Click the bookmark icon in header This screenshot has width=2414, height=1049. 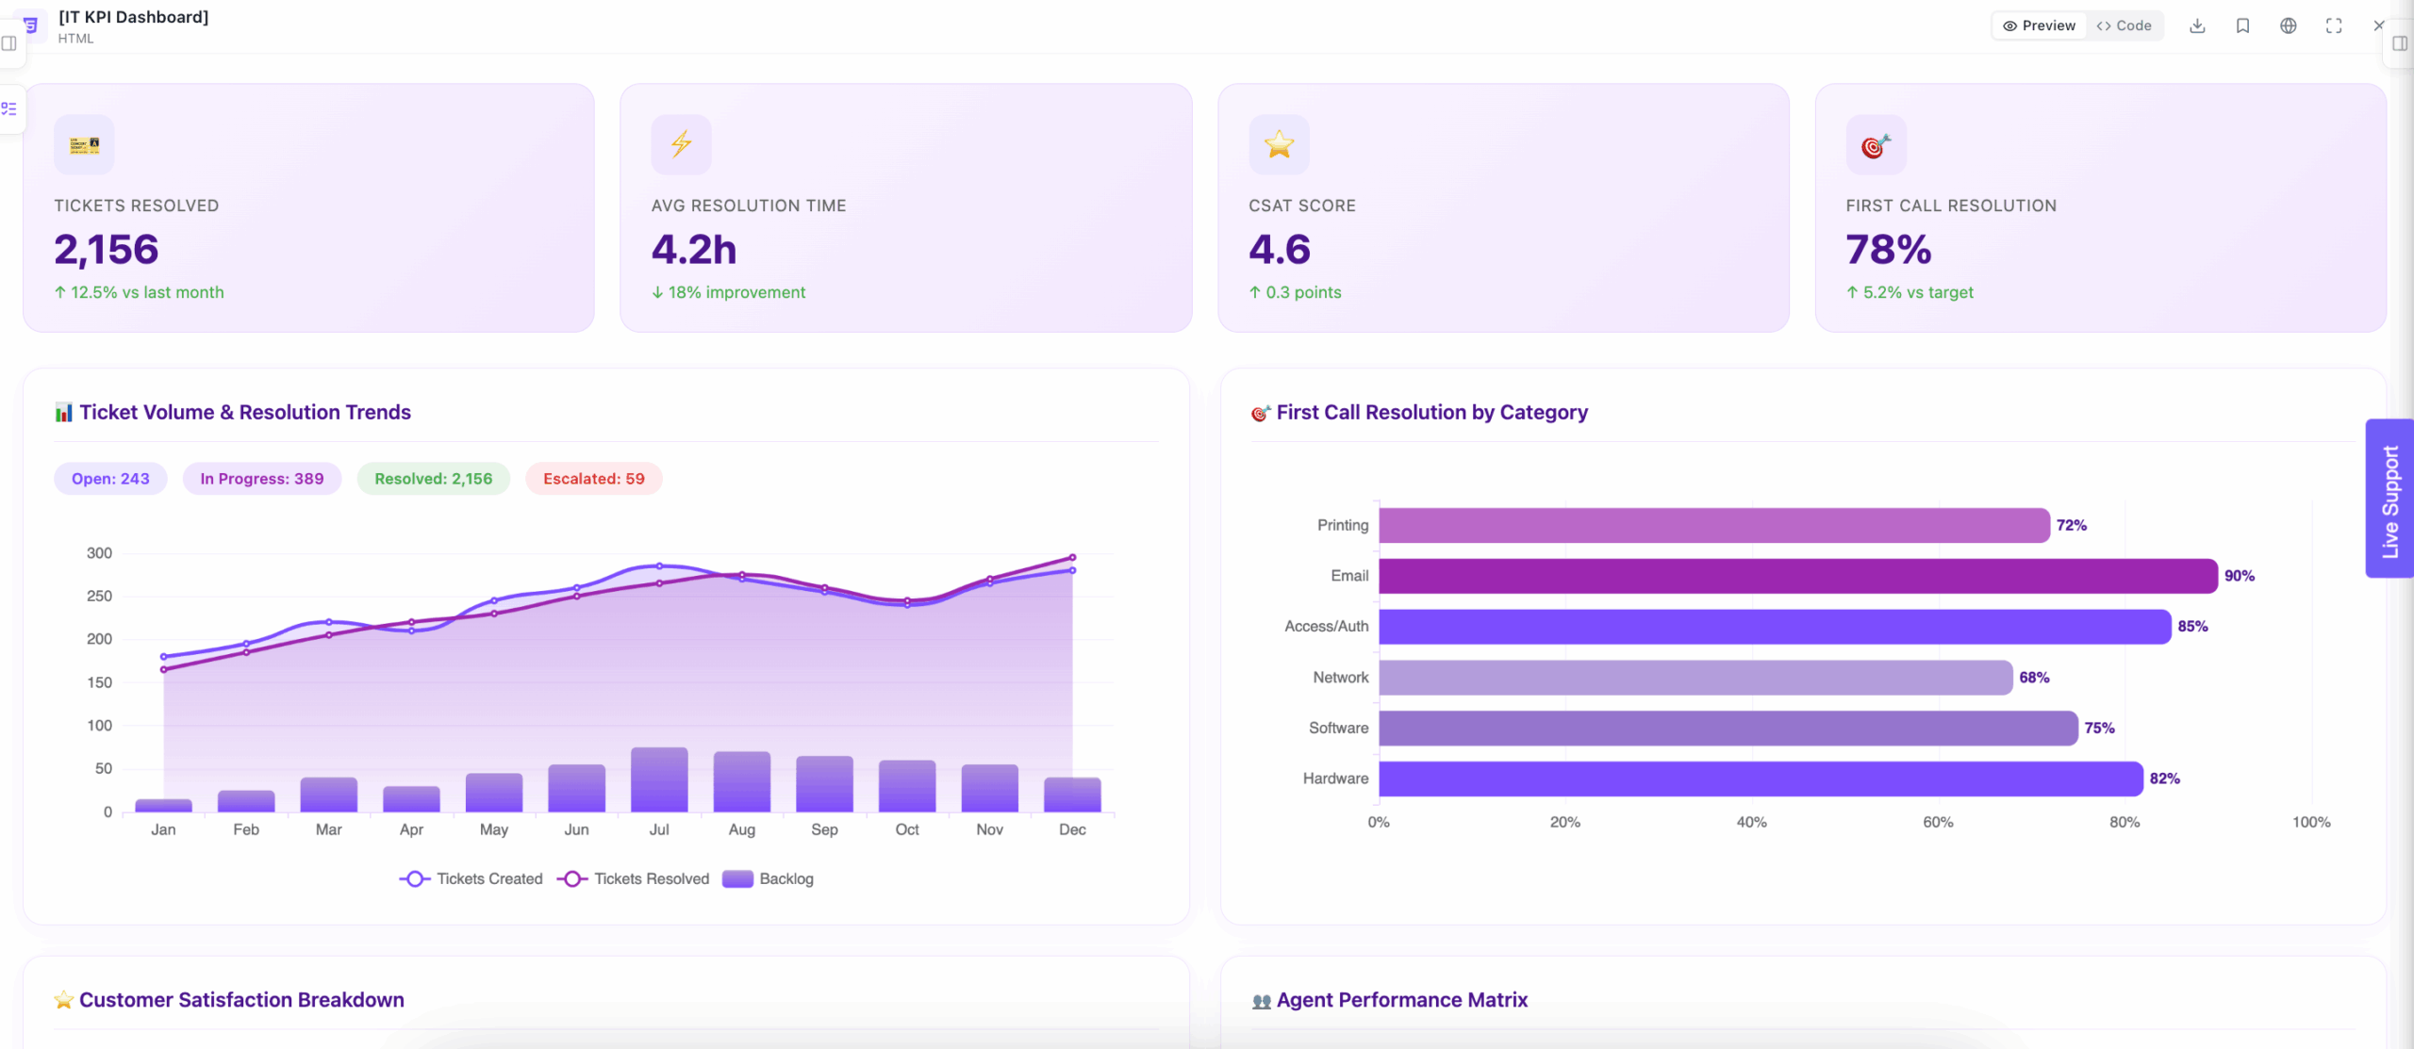2242,25
